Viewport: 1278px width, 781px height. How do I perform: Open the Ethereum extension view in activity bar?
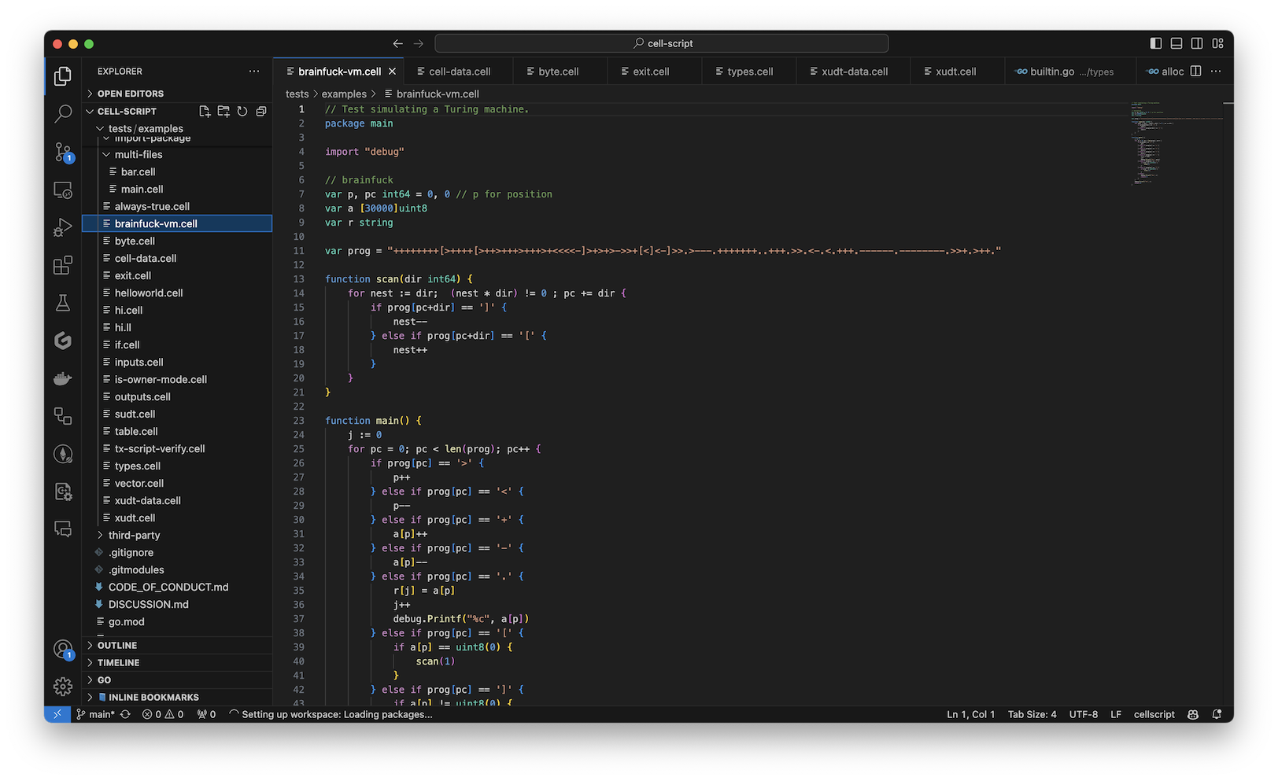(x=63, y=454)
